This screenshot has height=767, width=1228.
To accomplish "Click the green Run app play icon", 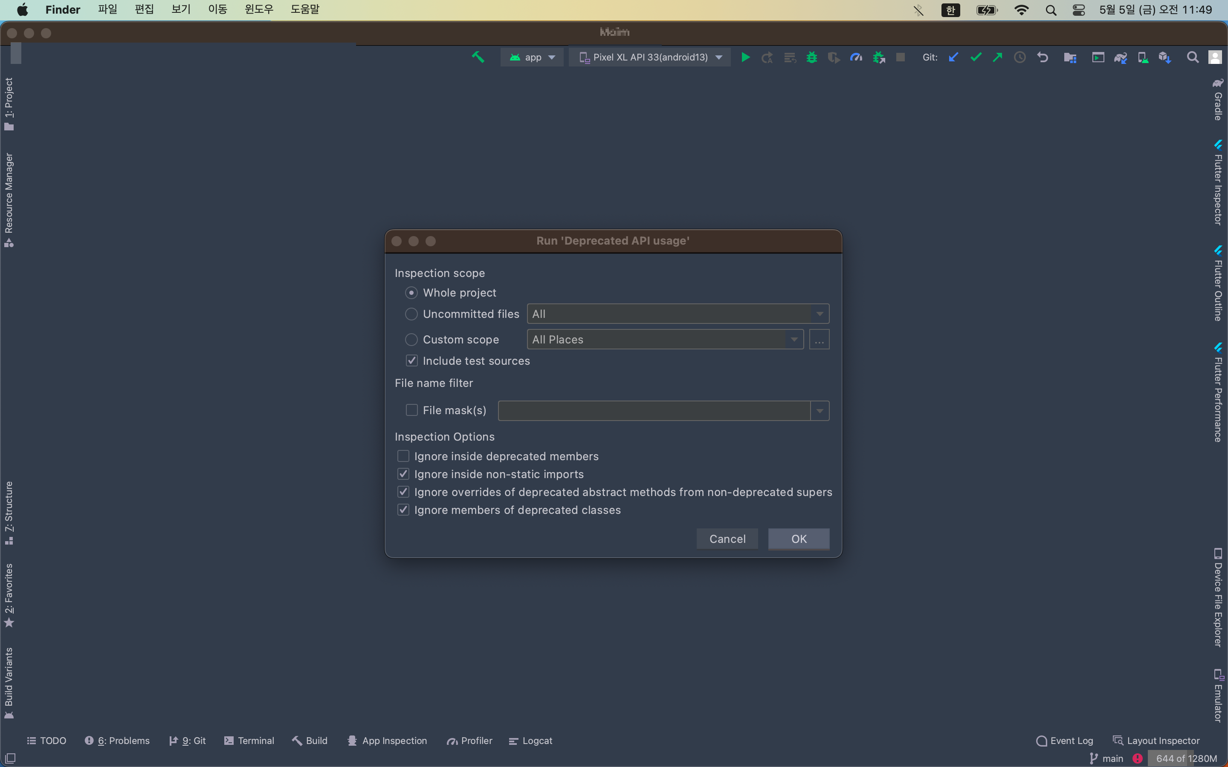I will tap(745, 58).
